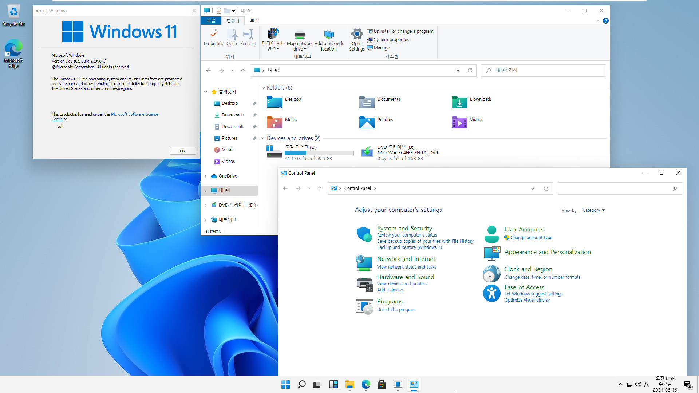The image size is (699, 393).
Task: Select Videos in the navigation pane
Action: [228, 162]
